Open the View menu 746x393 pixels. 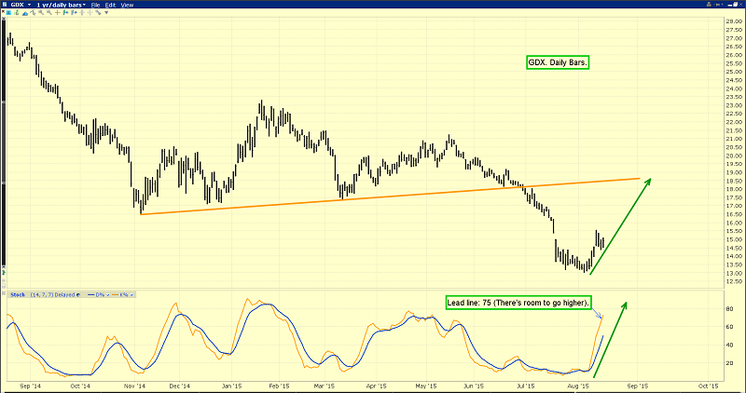click(x=128, y=5)
